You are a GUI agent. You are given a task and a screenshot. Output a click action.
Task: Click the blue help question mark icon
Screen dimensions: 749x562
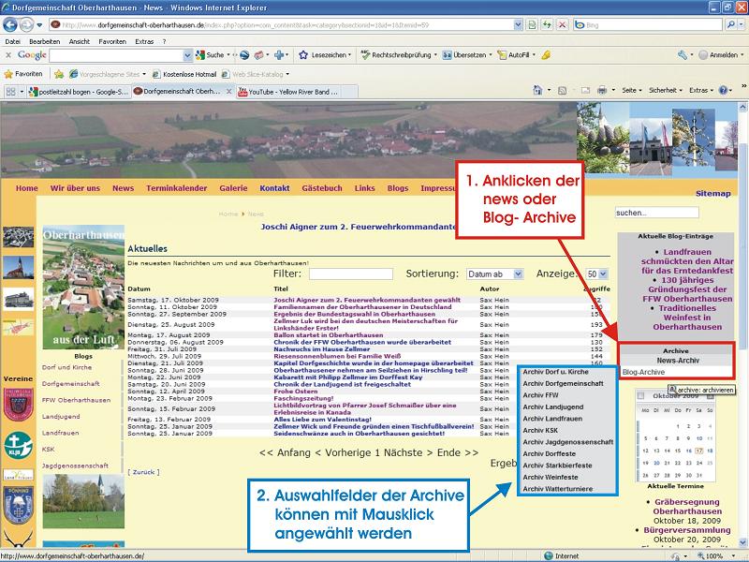(x=723, y=90)
